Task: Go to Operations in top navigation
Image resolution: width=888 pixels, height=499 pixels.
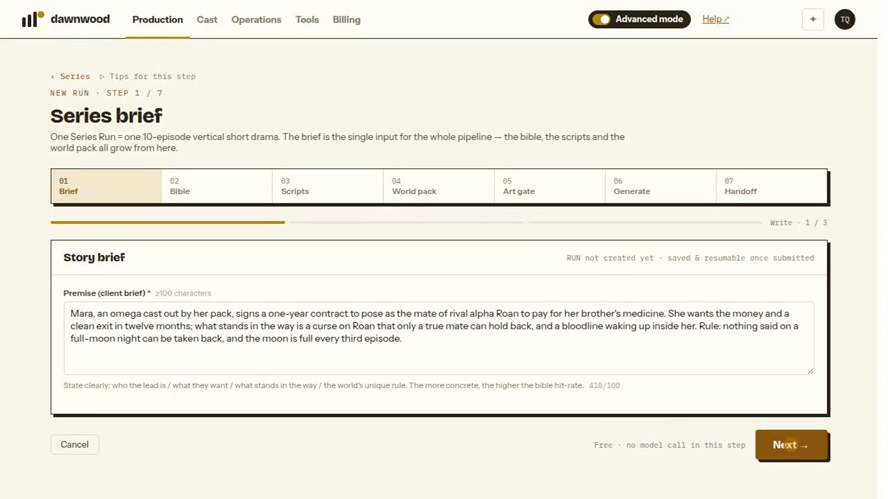Action: pos(256,19)
